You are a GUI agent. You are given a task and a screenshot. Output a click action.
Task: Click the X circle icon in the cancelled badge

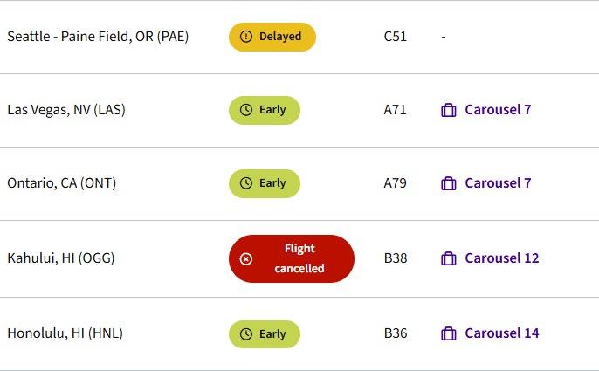245,258
